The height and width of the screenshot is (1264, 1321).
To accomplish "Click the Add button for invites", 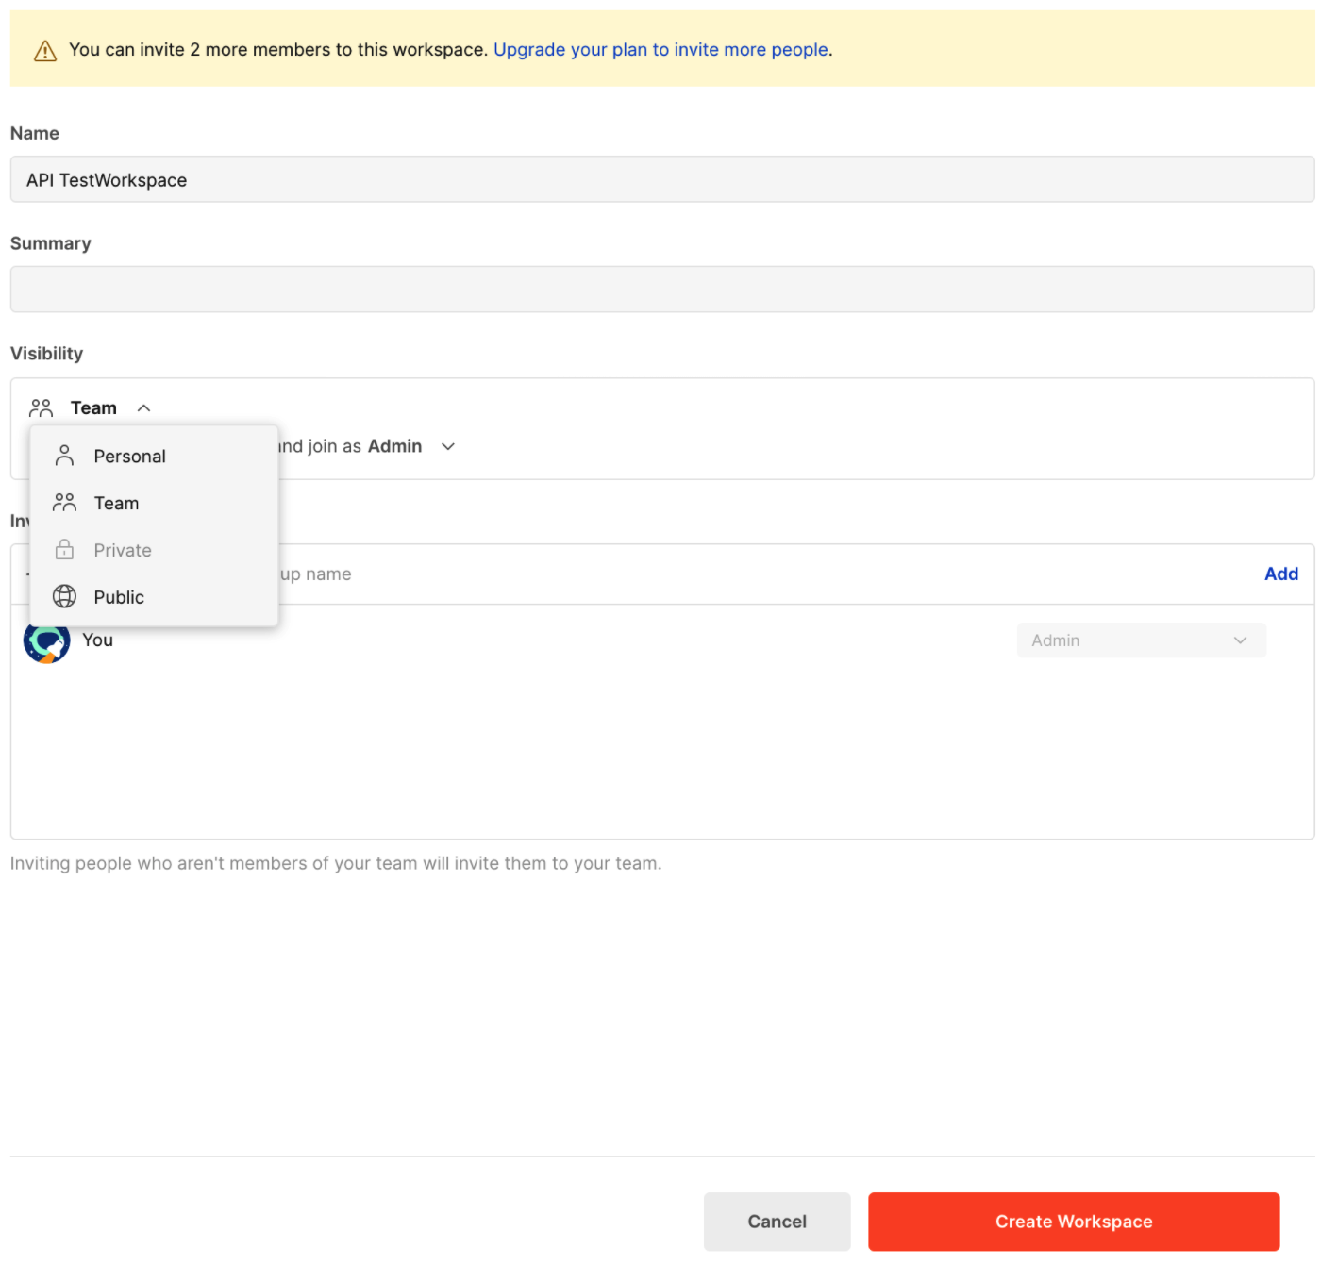I will point(1280,574).
